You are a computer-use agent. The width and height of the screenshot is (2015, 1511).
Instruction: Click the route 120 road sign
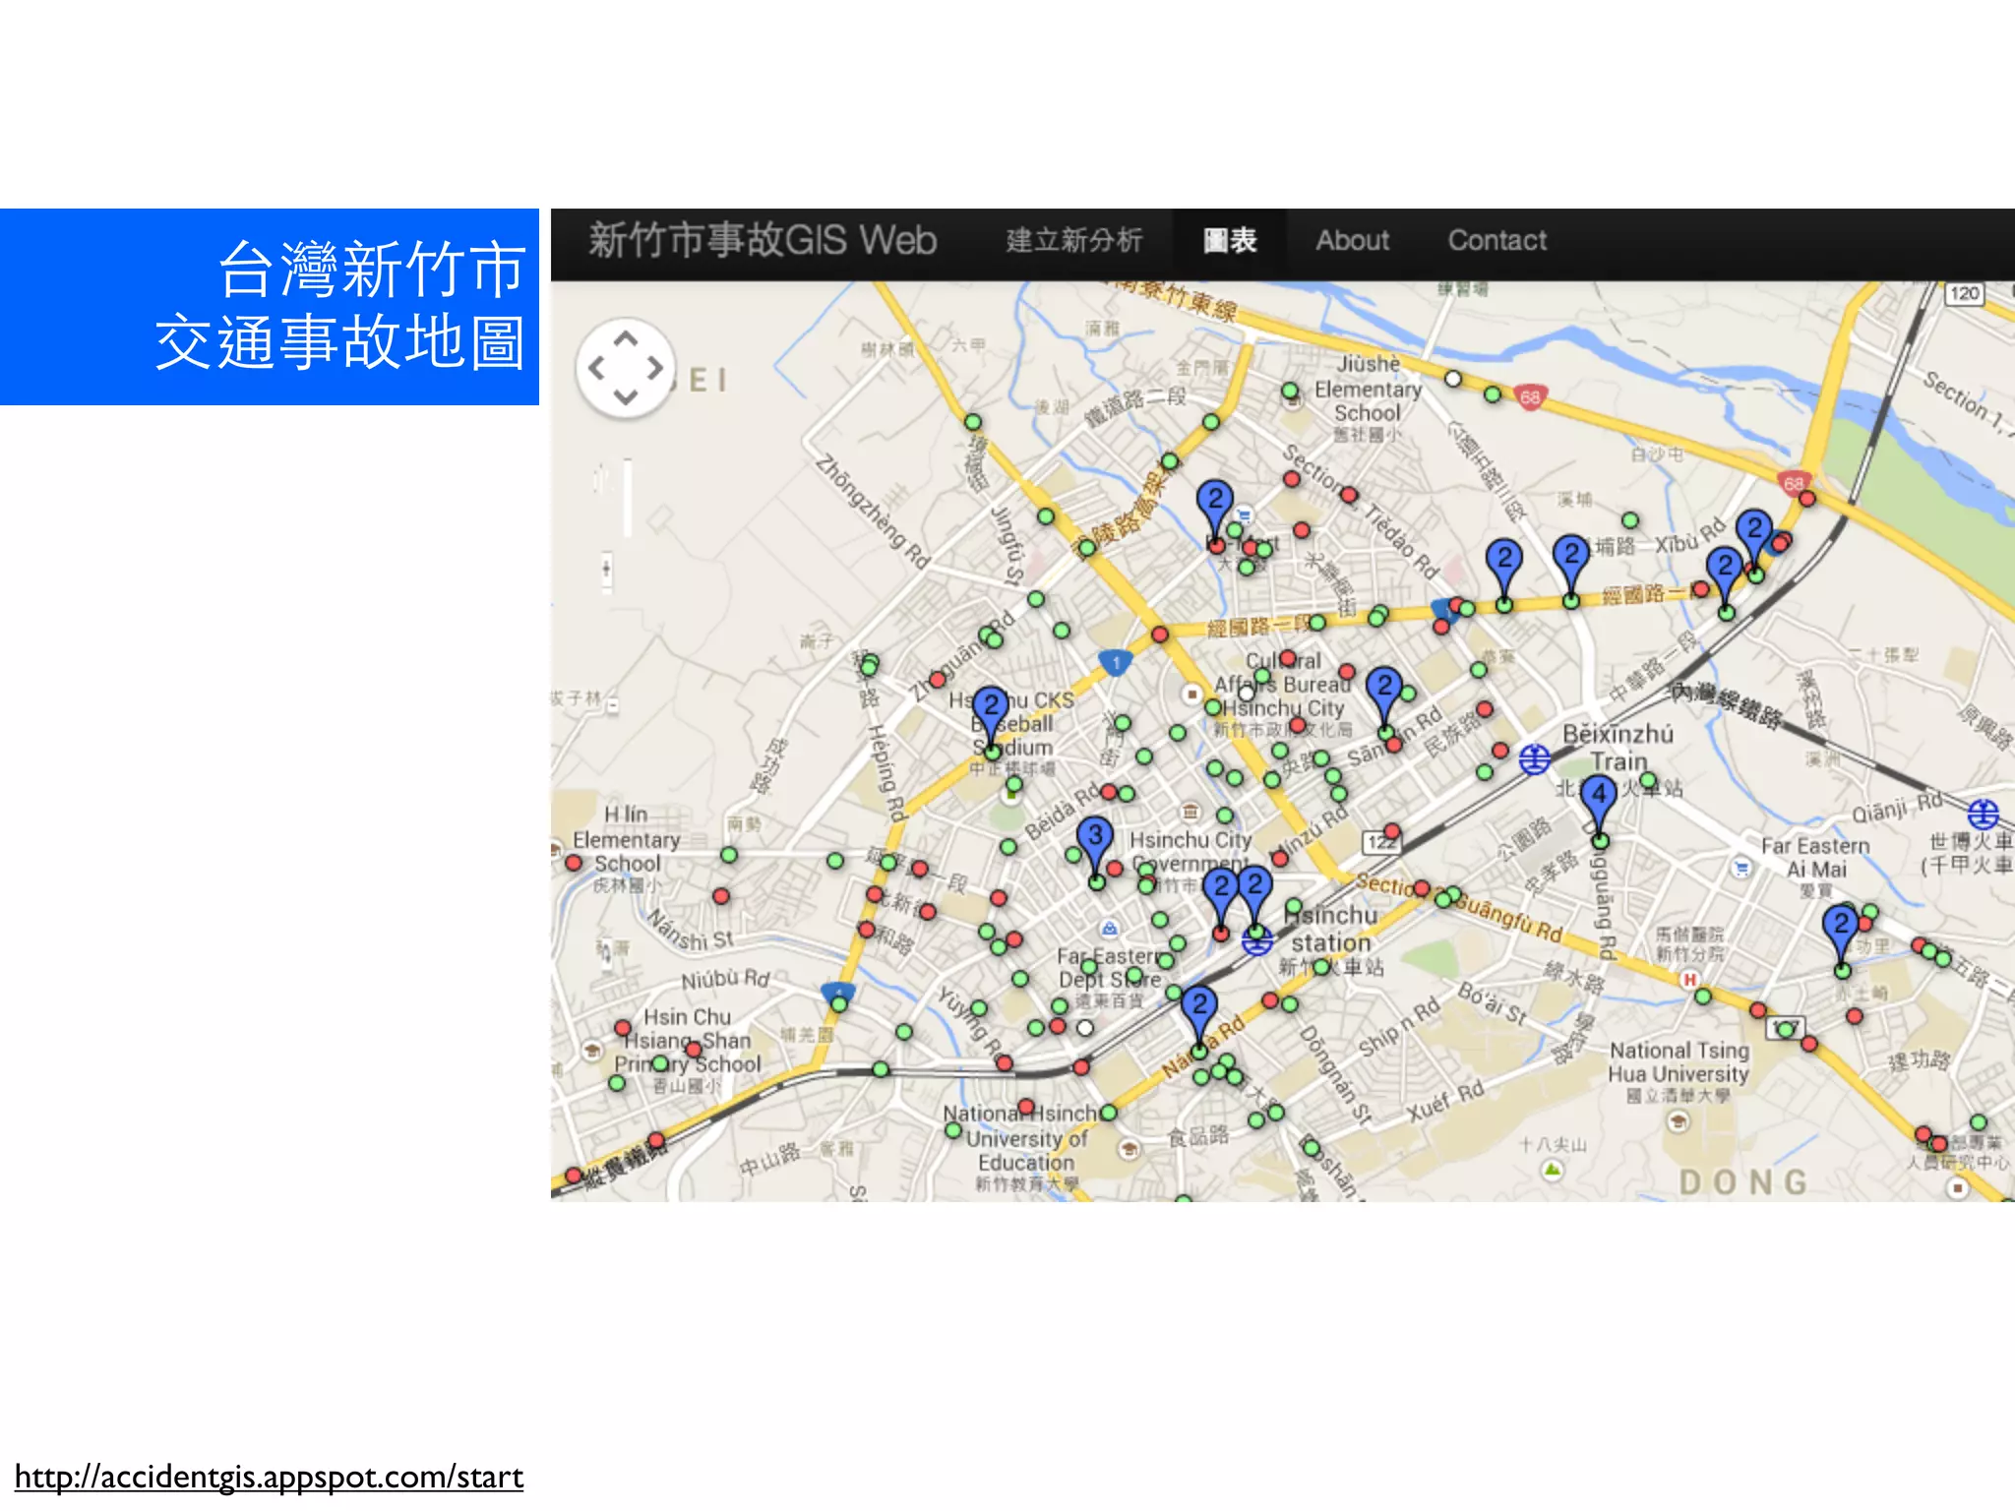click(x=1964, y=293)
